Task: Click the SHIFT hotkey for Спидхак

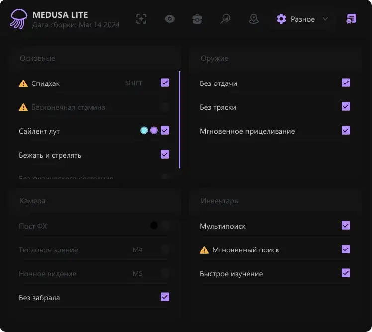Action: (x=134, y=83)
